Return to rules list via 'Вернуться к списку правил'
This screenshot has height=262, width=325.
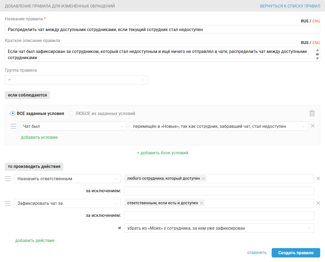[x=290, y=6]
